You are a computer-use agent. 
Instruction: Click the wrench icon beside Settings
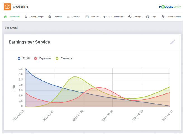[x=130, y=17]
